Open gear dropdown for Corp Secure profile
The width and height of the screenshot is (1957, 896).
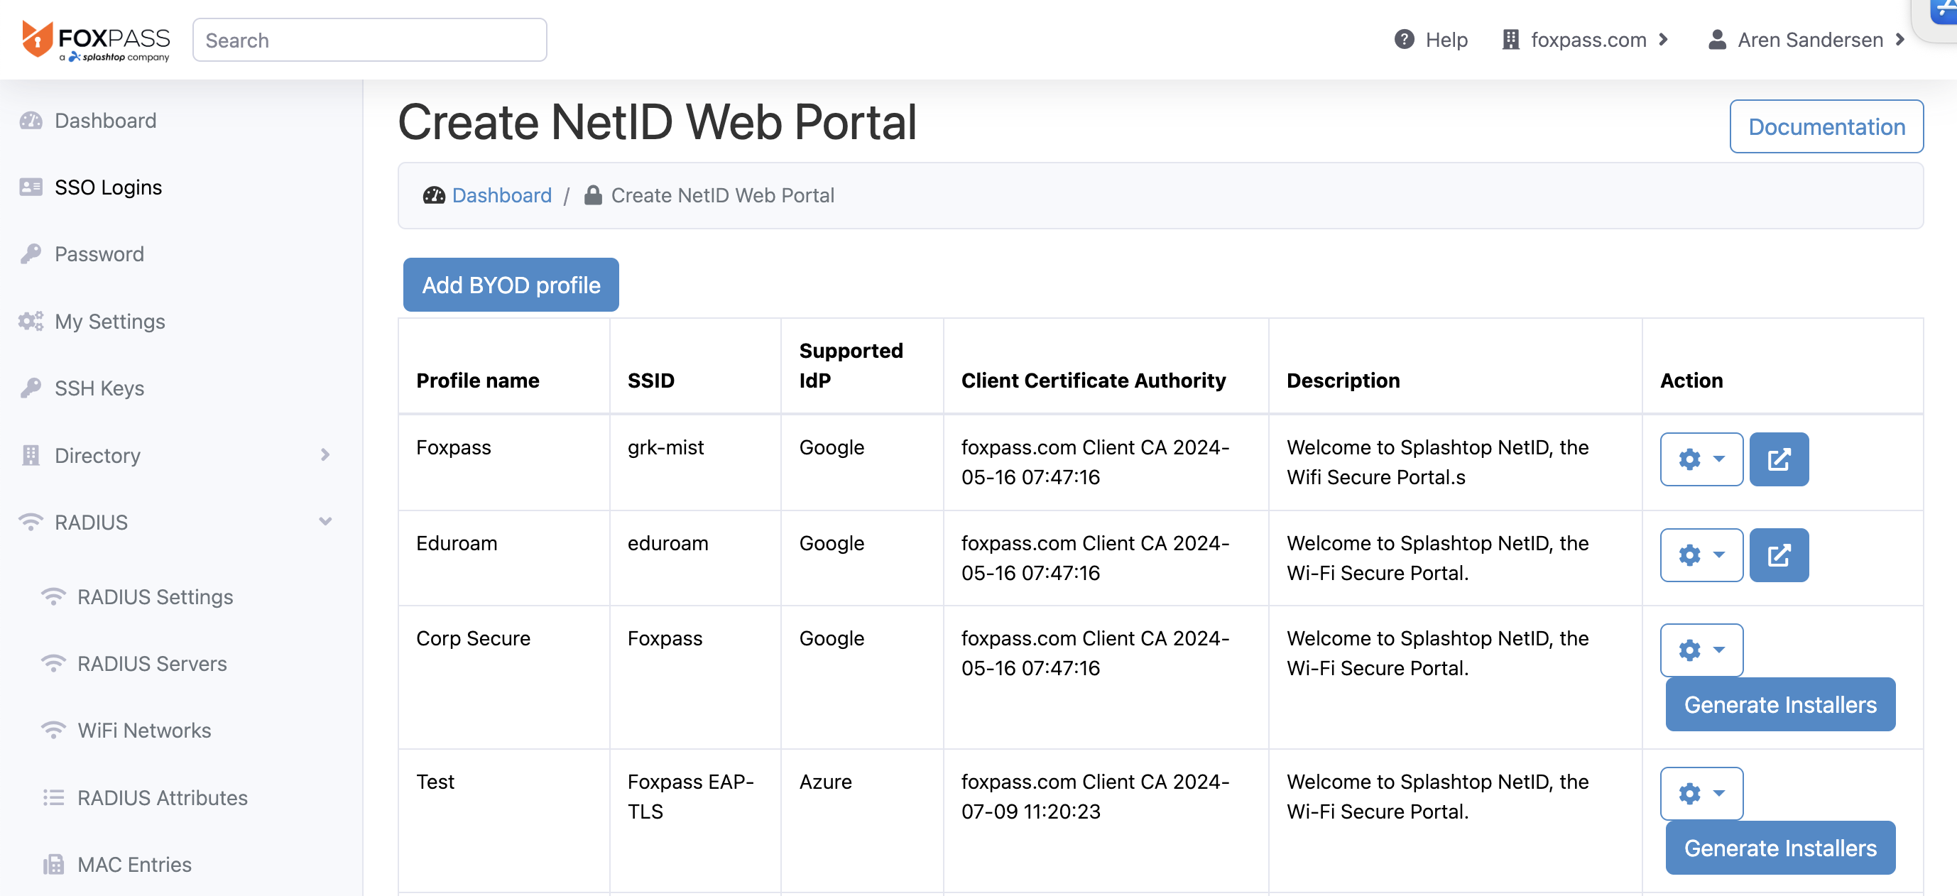tap(1701, 650)
